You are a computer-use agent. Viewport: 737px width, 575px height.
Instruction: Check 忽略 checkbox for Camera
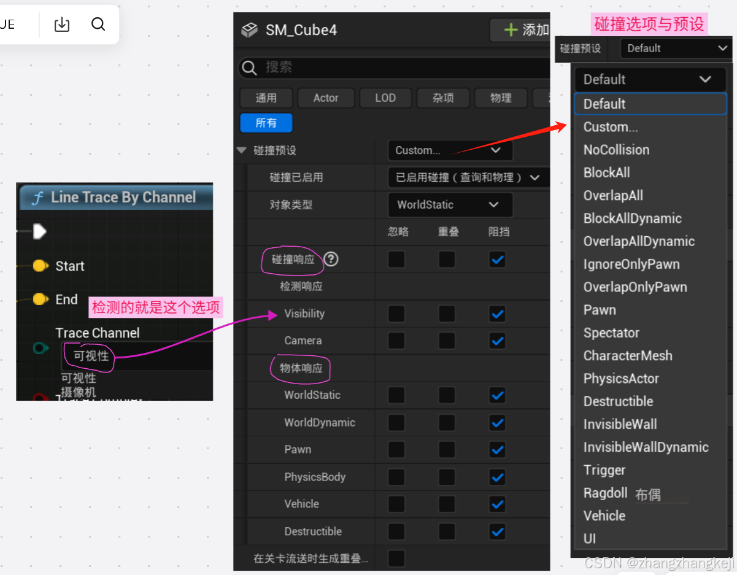(x=396, y=341)
